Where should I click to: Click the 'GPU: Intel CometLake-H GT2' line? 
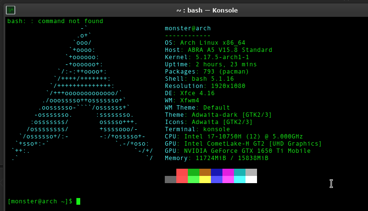pyautogui.click(x=243, y=144)
